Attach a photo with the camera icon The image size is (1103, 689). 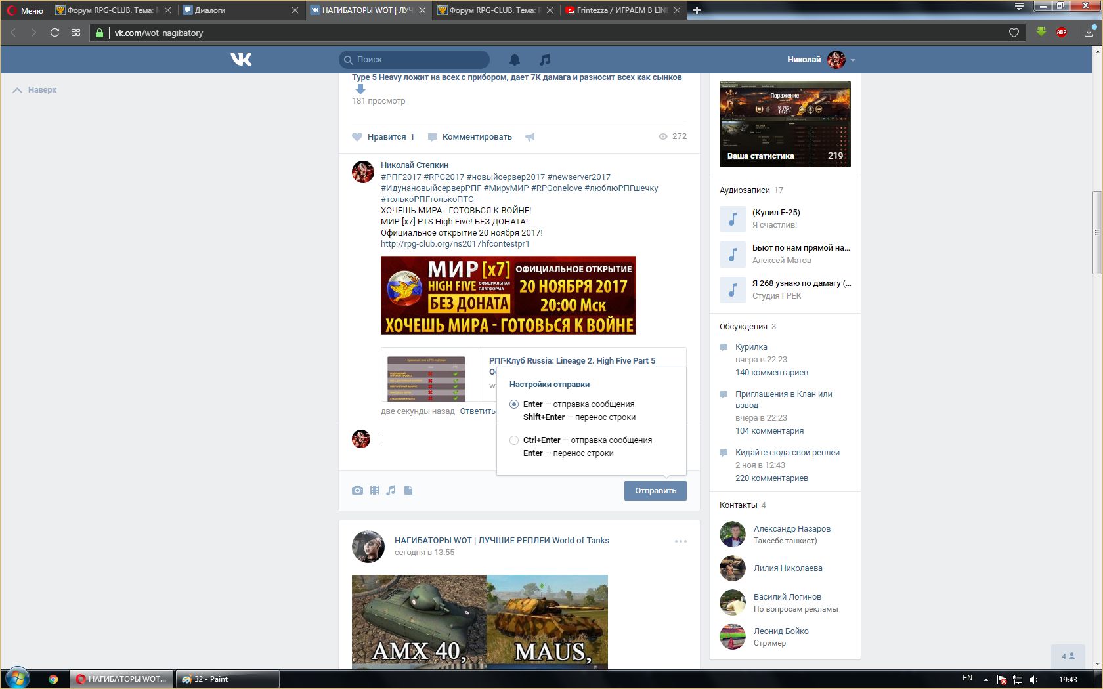357,490
